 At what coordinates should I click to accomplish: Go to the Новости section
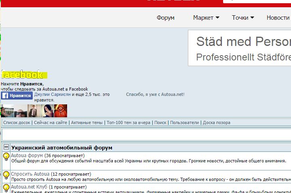coord(278,18)
